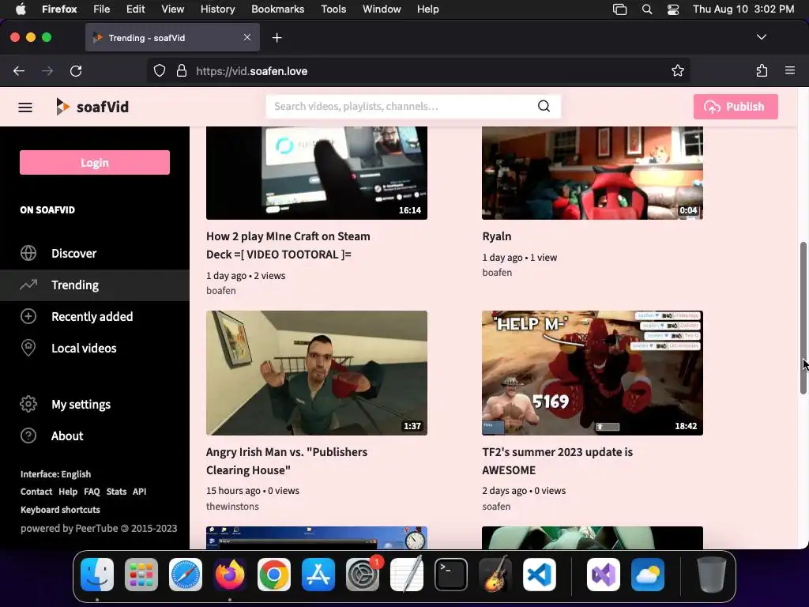The height and width of the screenshot is (607, 809).
Task: Close the Trending - soafVid tab
Action: (247, 37)
